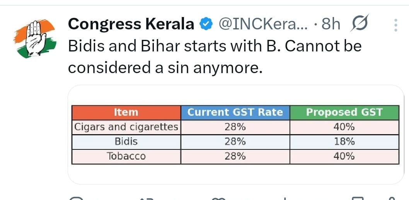The width and height of the screenshot is (409, 200).
Task: Click the blue verified badge
Action: [206, 24]
